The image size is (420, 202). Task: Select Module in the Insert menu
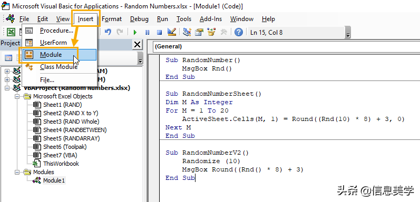(x=59, y=55)
